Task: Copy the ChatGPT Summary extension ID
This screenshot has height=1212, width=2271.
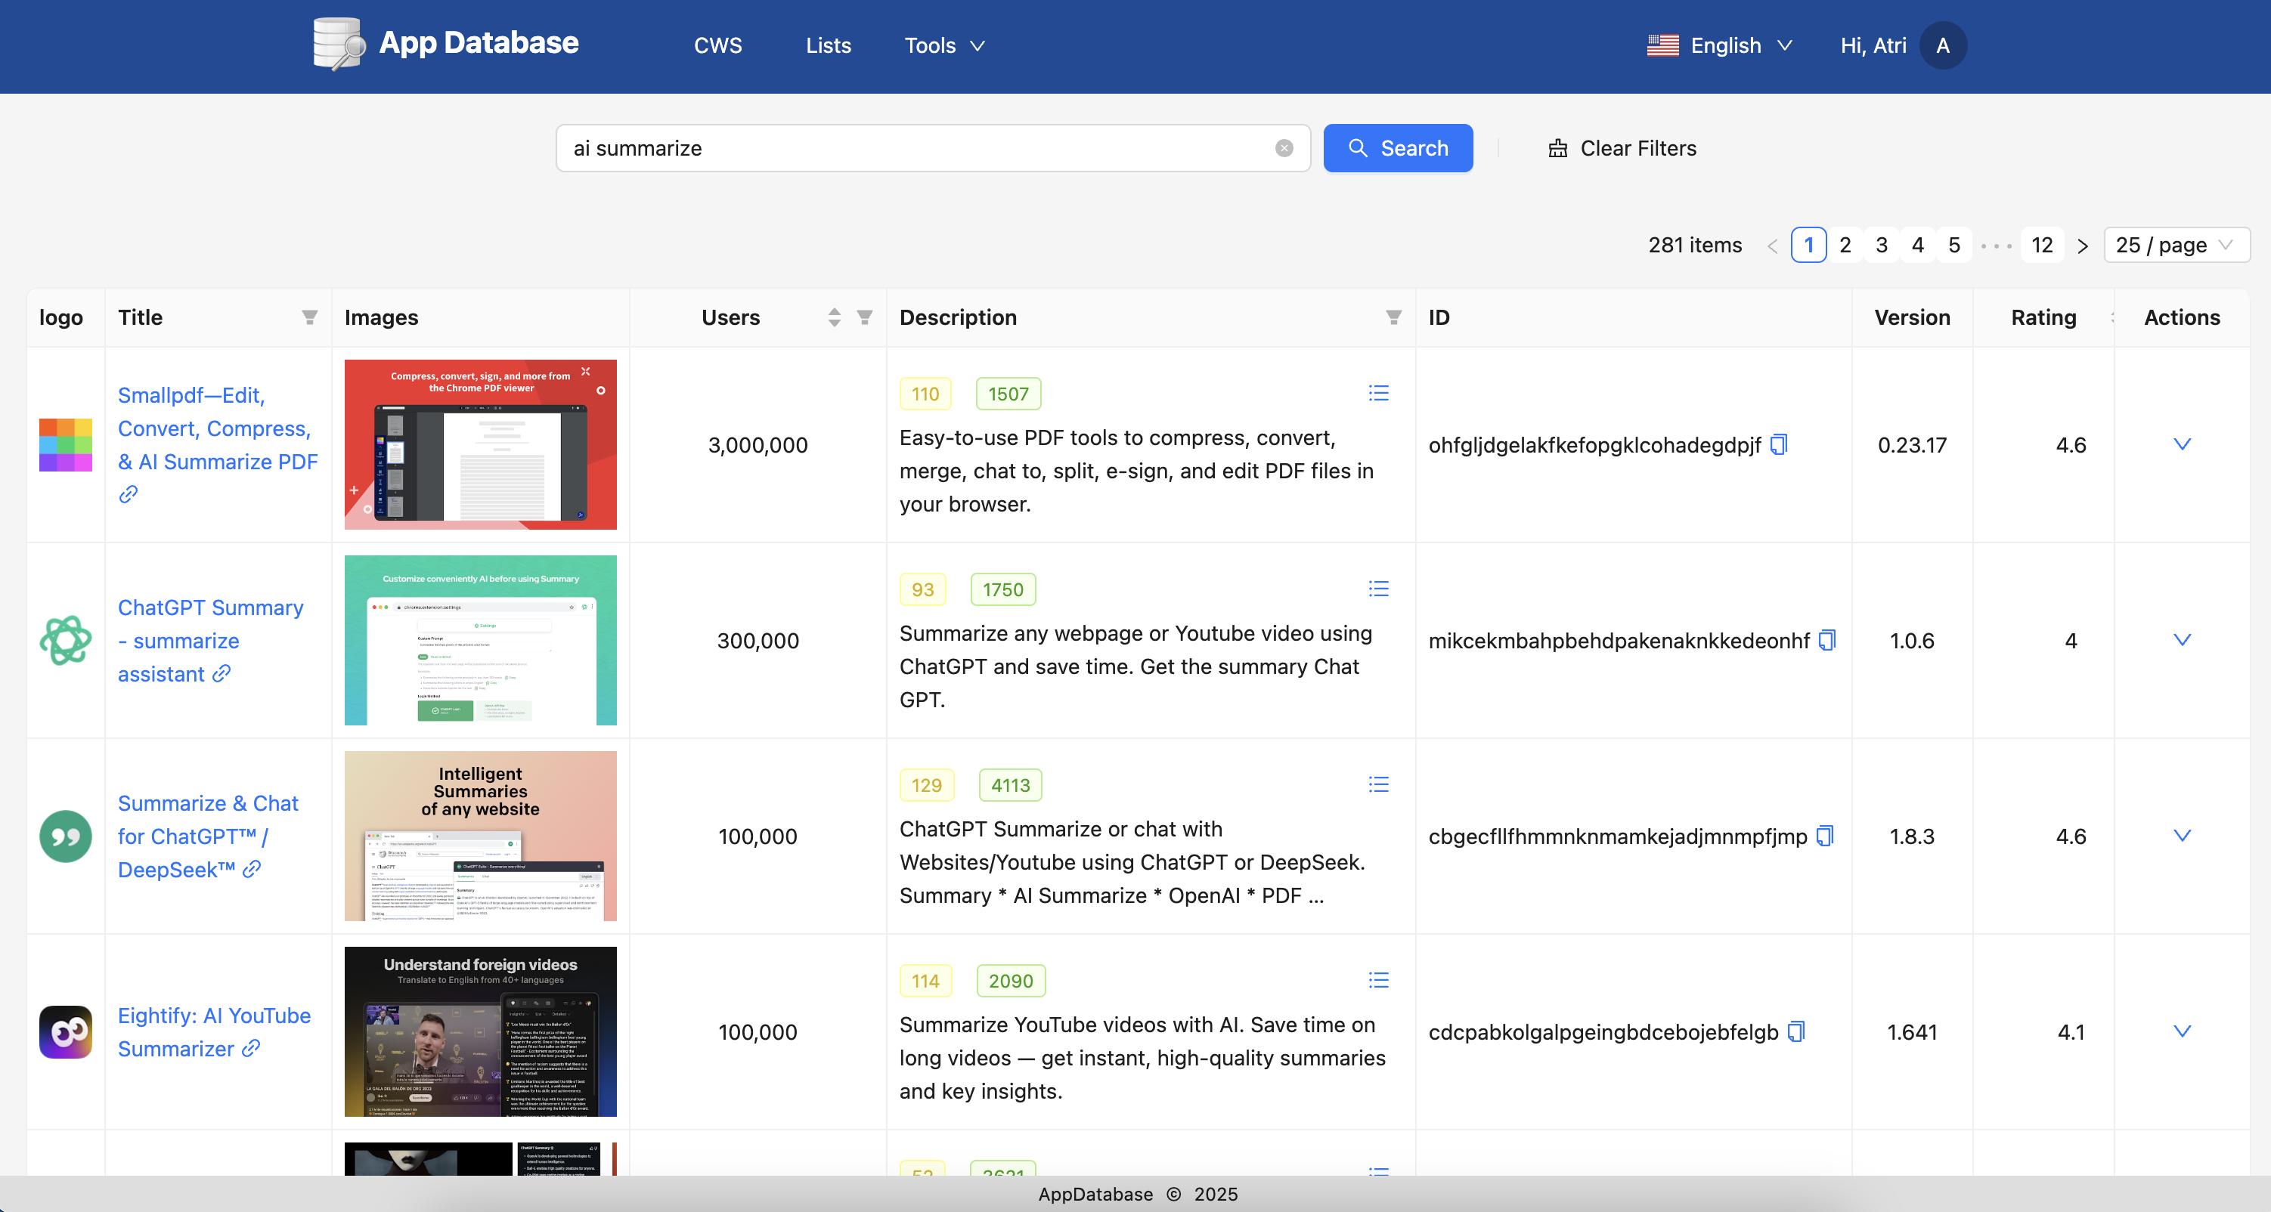Action: click(x=1827, y=641)
